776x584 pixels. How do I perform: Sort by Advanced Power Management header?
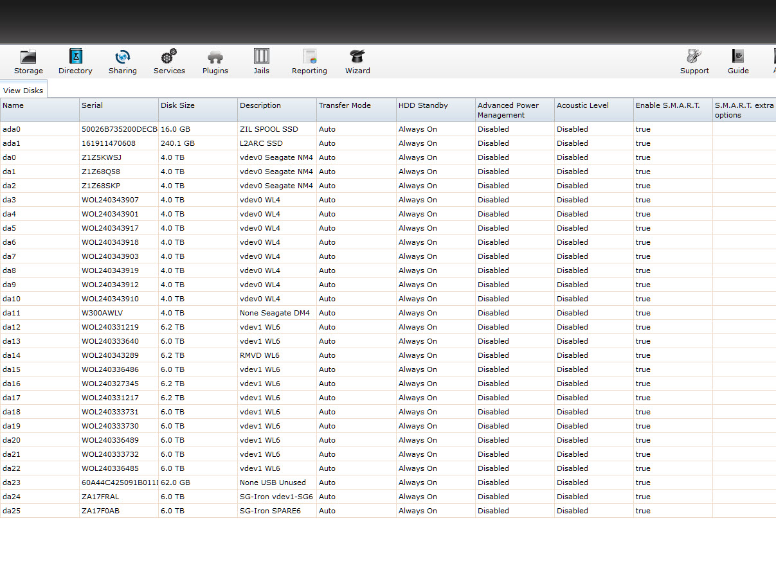(515, 110)
